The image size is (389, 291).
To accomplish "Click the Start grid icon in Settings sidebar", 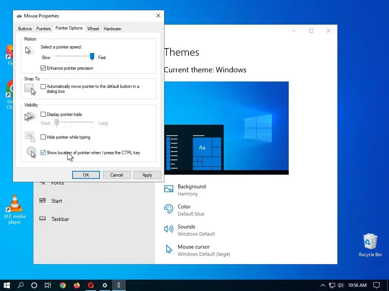I will point(43,200).
